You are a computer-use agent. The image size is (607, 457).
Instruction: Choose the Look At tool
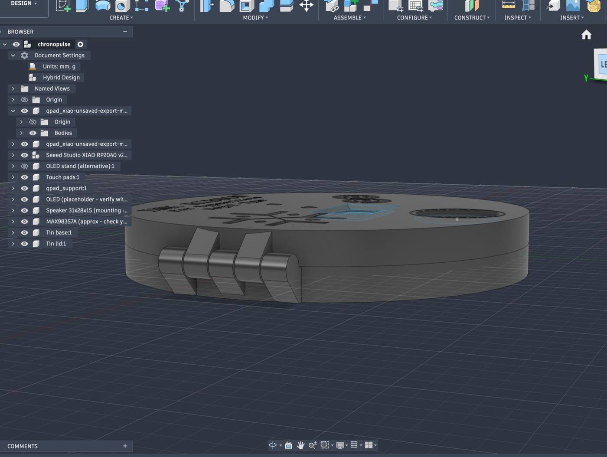click(x=288, y=445)
